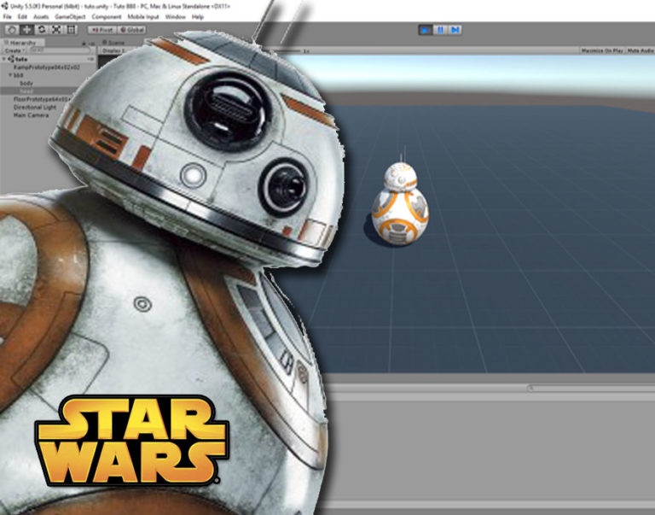Viewport: 655px width, 515px height.
Task: Open the tuto scene options menu
Action: [90, 60]
